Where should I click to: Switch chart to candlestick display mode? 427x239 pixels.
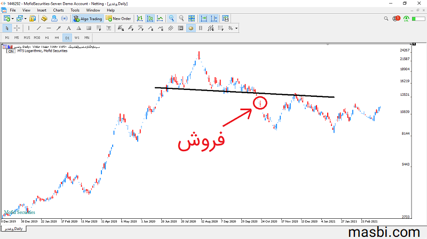(x=150, y=19)
